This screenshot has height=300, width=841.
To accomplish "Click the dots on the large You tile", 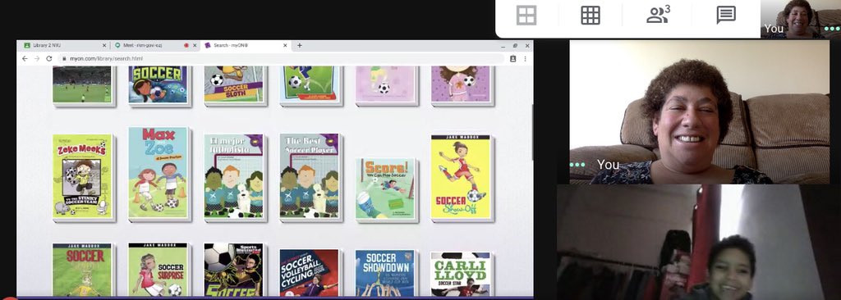I will (577, 165).
